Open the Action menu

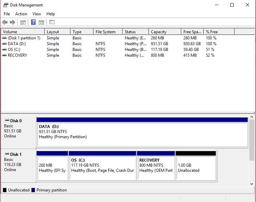(21, 14)
